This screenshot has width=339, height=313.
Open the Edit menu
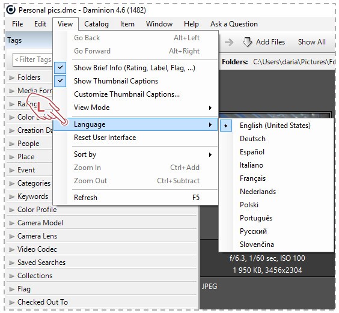(x=40, y=24)
